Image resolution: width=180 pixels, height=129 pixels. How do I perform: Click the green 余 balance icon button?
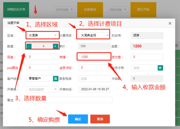tap(160, 68)
